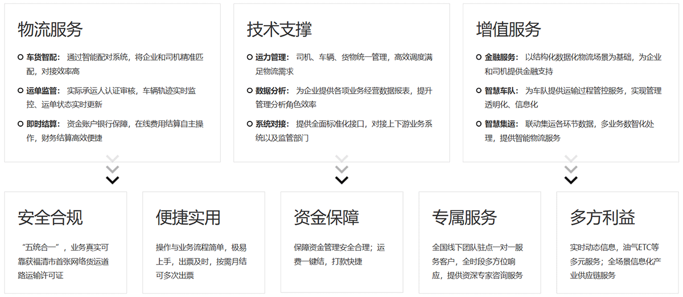This screenshot has height=297, width=683.
Task: Click the text 实时动态信息，油气ETC等
Action: click(x=614, y=248)
